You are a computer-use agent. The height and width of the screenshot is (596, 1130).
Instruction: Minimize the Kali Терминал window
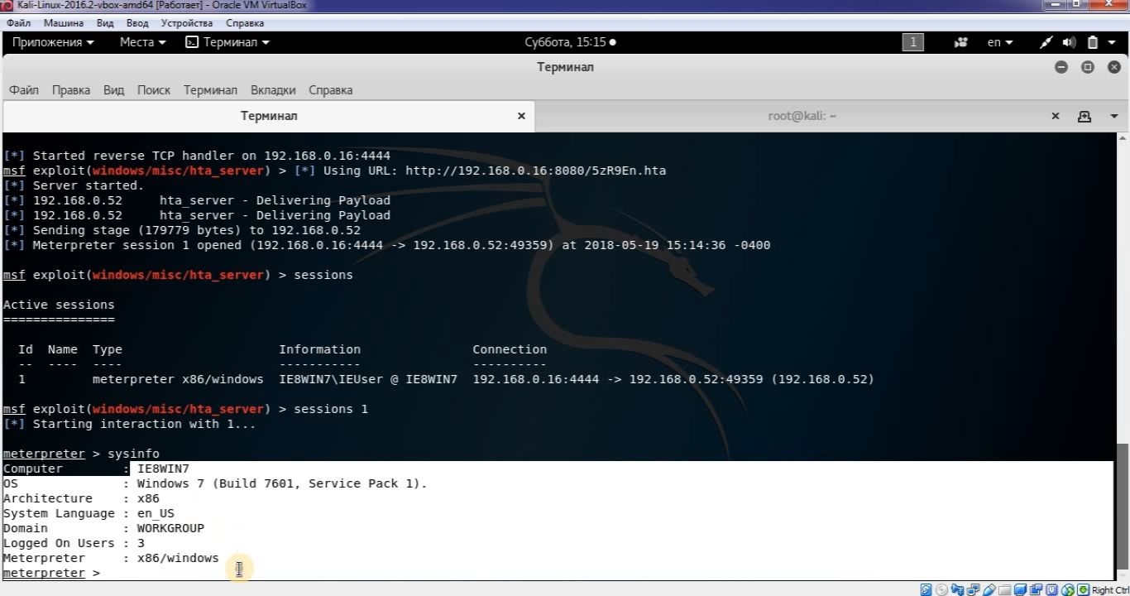pos(1061,67)
